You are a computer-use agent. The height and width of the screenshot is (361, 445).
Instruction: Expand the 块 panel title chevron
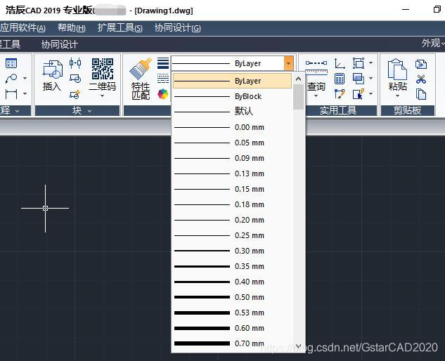click(90, 111)
